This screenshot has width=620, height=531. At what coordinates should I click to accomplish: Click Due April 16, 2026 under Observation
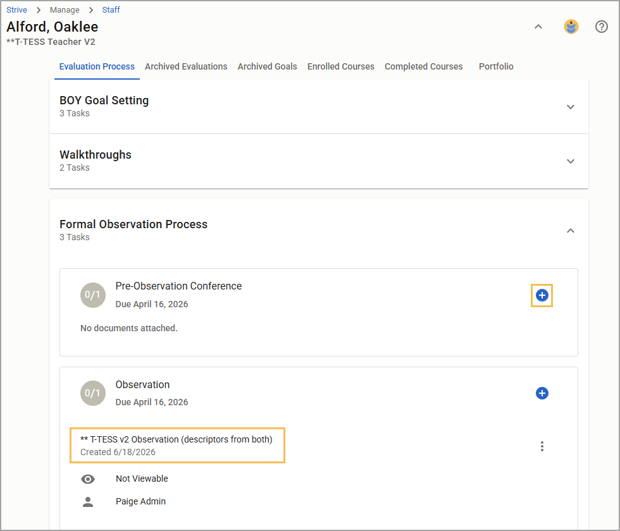151,402
